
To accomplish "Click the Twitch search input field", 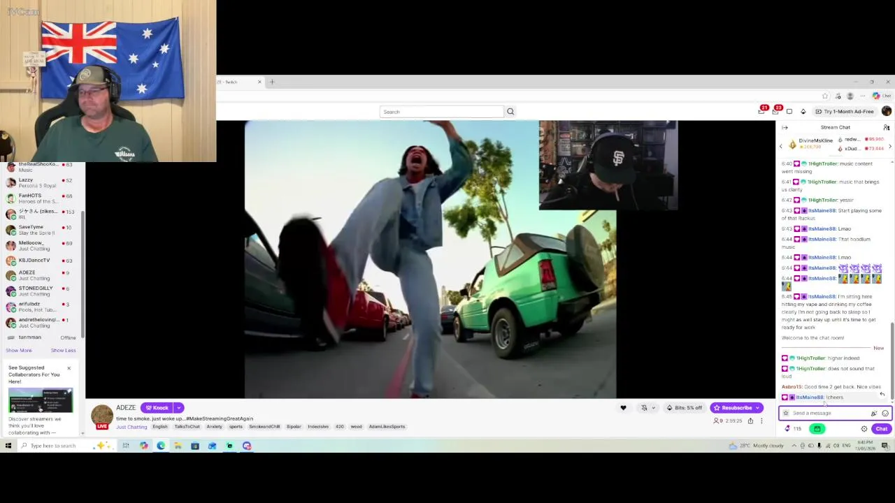I will [x=442, y=112].
